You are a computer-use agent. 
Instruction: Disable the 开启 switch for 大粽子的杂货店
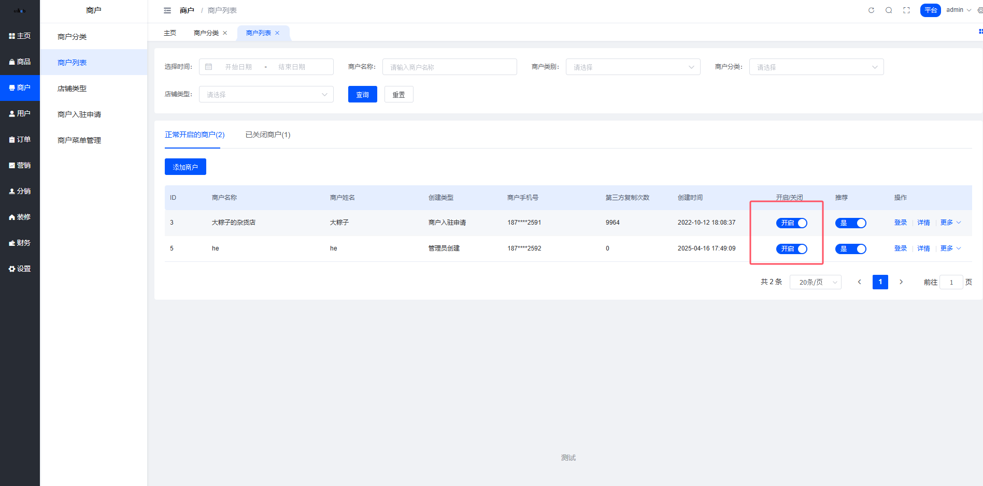tap(791, 223)
